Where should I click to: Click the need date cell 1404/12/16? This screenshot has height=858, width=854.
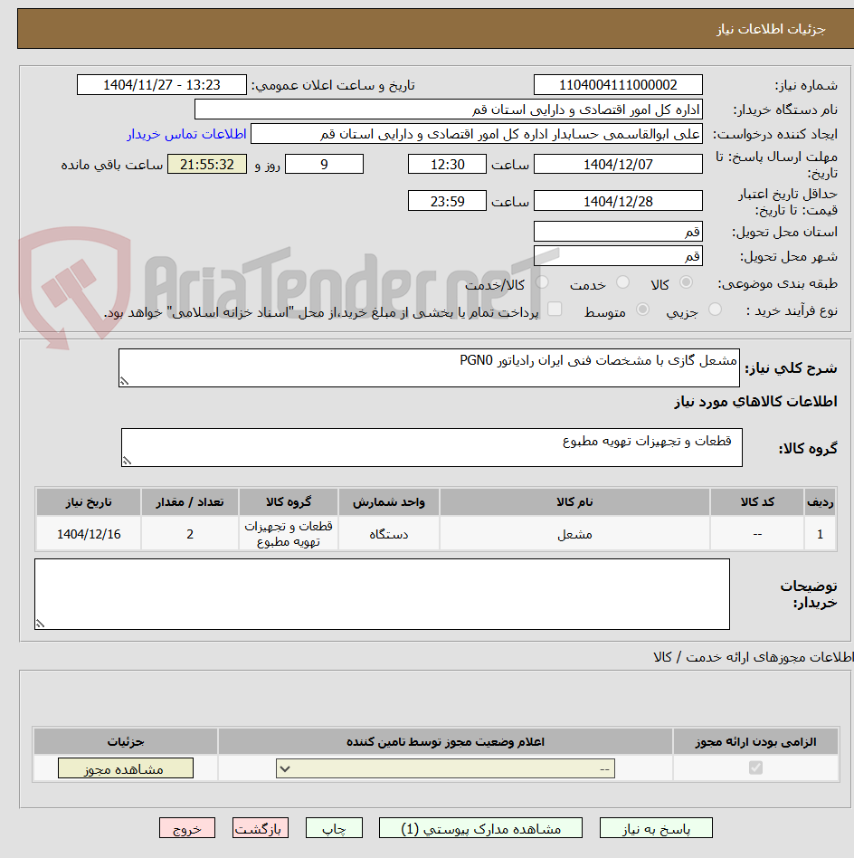coord(89,534)
